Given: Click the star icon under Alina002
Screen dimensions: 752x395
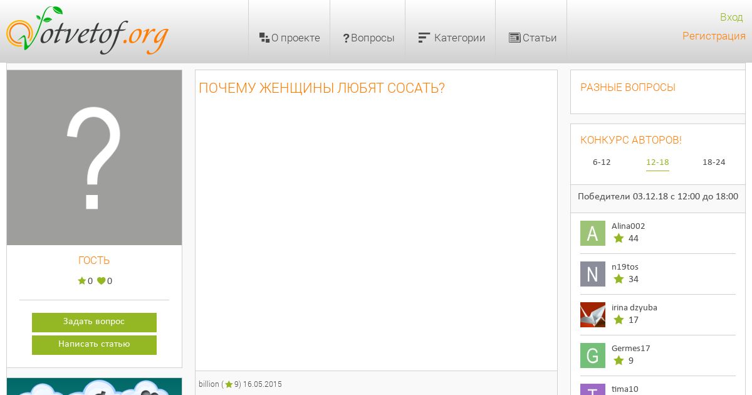Looking at the screenshot, I should click(619, 238).
